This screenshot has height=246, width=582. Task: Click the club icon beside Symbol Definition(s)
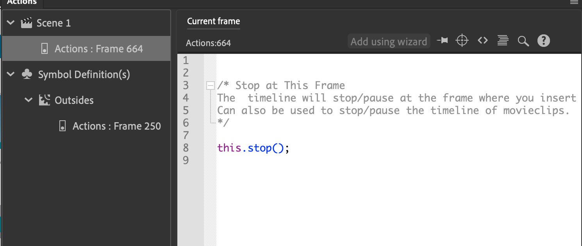[x=26, y=74]
